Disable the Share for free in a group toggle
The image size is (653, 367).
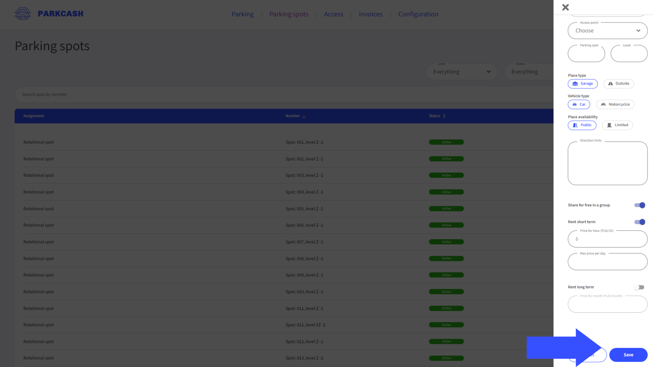tap(639, 205)
